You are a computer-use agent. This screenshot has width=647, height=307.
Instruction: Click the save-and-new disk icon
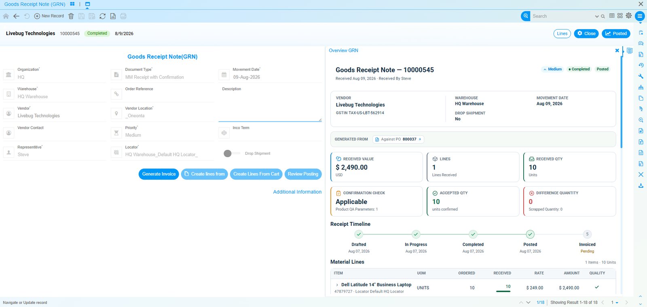[x=92, y=16]
